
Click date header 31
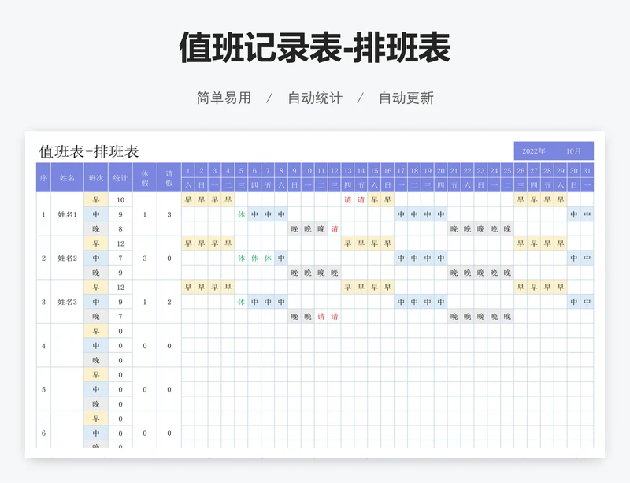pyautogui.click(x=587, y=170)
